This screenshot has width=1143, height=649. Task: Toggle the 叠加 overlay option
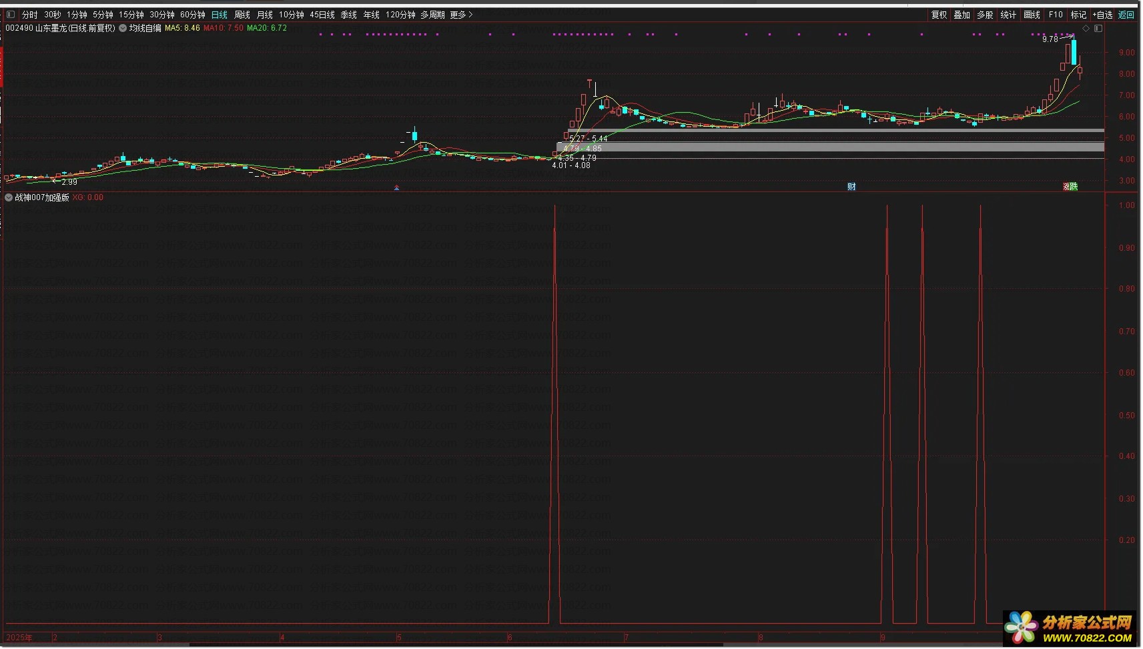962,15
